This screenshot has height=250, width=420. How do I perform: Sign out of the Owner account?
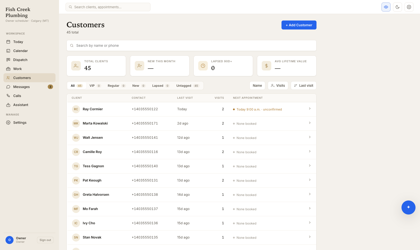click(45, 240)
